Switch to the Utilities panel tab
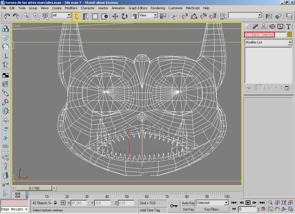This screenshot has height=214, width=295. [x=289, y=26]
